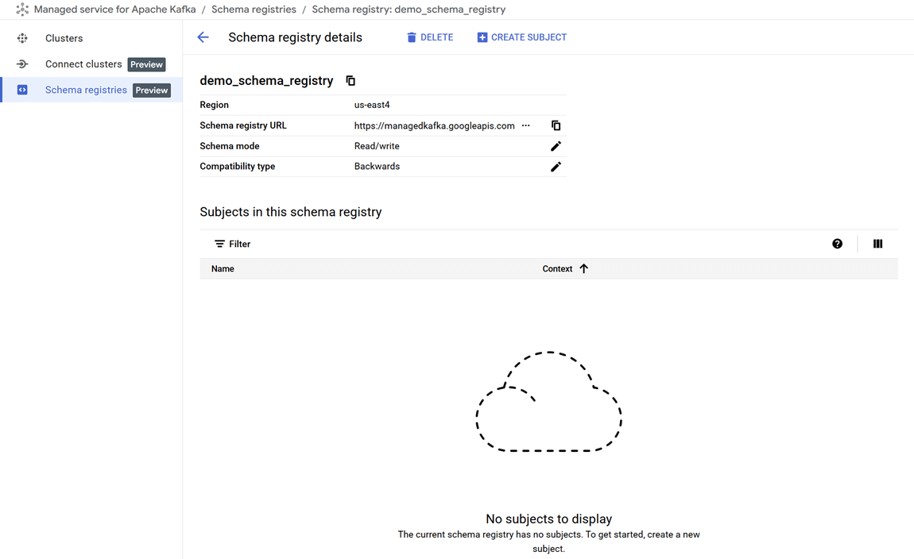Image resolution: width=914 pixels, height=559 pixels.
Task: Select Schema registries sidebar item
Action: point(86,90)
